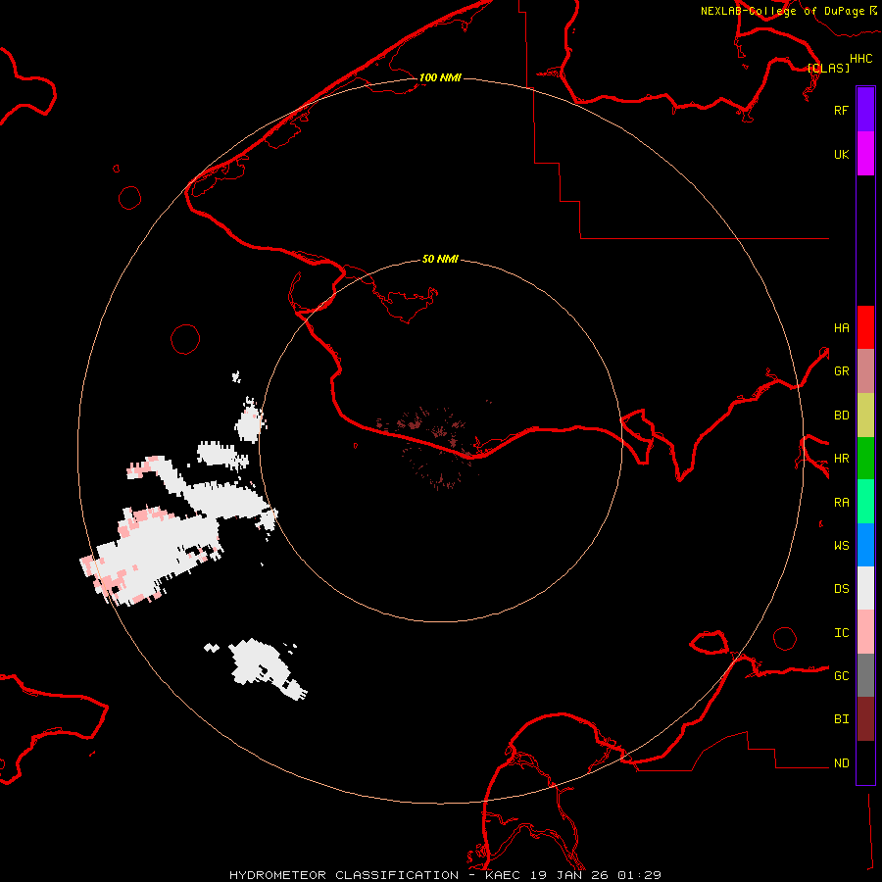882x882 pixels.
Task: Click the 01:29 timestamp
Action: pos(640,875)
